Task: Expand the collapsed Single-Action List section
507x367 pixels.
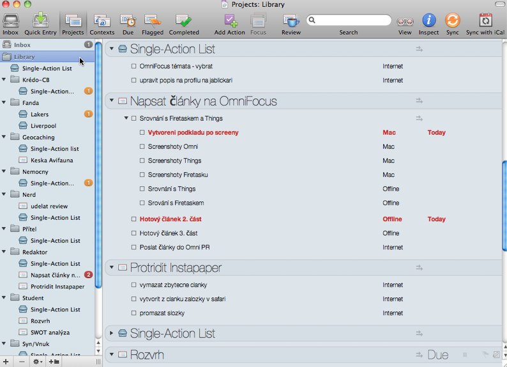Action: click(112, 332)
